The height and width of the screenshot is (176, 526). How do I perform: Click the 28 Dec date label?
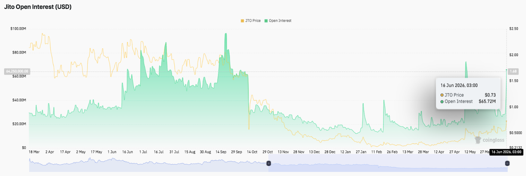tap(329, 152)
